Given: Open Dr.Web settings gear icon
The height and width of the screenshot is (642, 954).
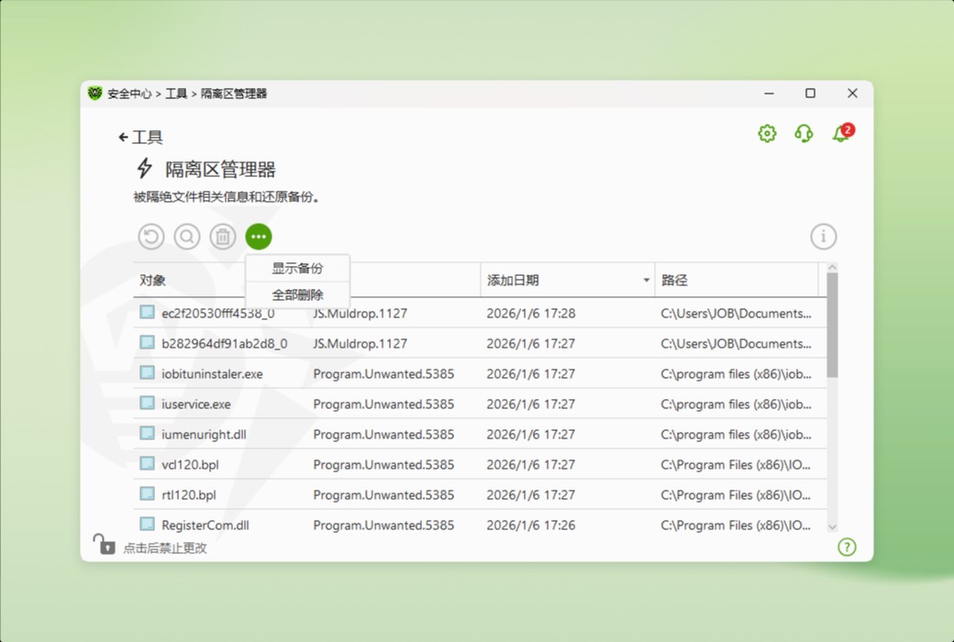Looking at the screenshot, I should tap(766, 133).
